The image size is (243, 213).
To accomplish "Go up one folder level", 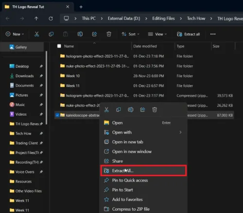I will (36, 18).
